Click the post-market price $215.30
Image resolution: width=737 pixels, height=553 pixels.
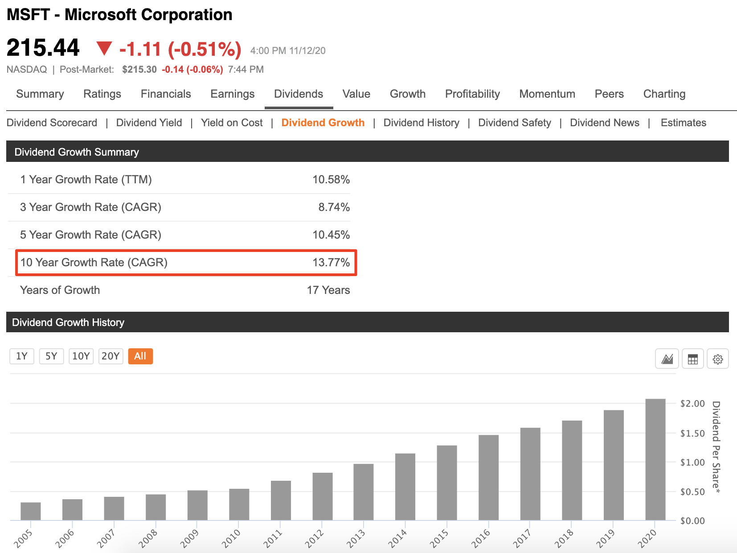pyautogui.click(x=139, y=69)
